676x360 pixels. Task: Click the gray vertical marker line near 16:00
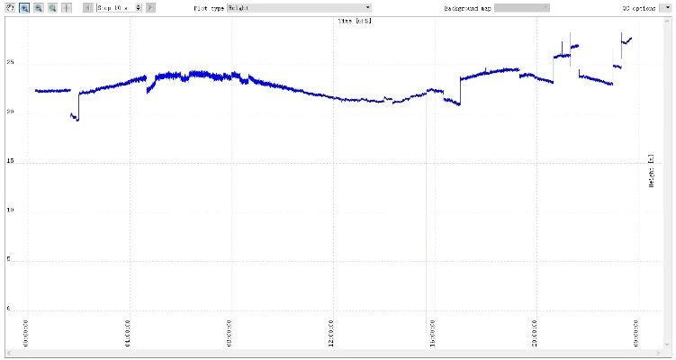pyautogui.click(x=427, y=225)
